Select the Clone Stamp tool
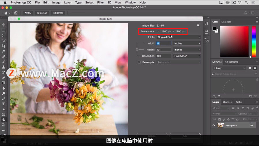Image resolution: width=259 pixels, height=146 pixels. click(x=3, y=67)
